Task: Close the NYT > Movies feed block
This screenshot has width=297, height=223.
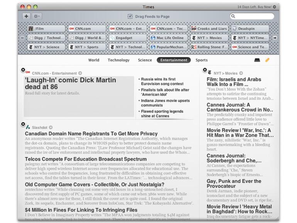Action: click(x=204, y=70)
